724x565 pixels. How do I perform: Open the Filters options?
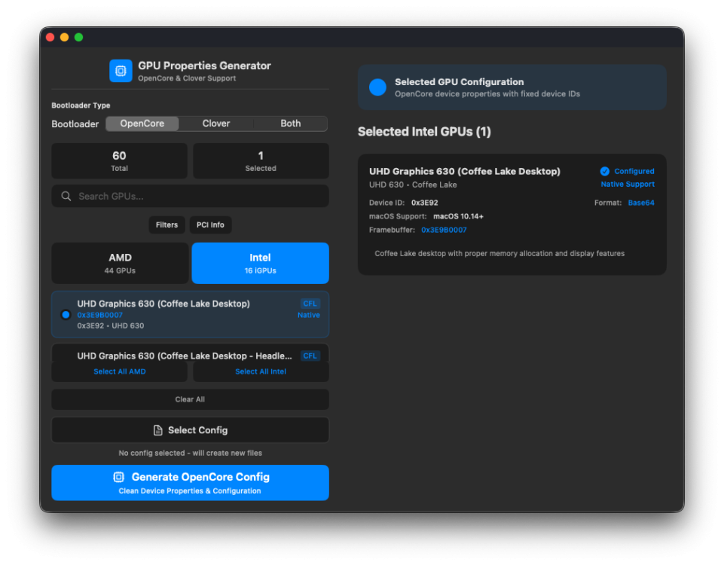point(166,224)
